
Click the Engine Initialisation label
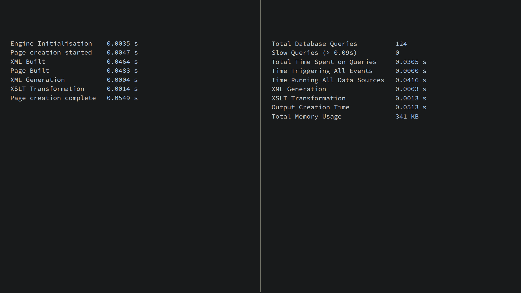point(51,43)
